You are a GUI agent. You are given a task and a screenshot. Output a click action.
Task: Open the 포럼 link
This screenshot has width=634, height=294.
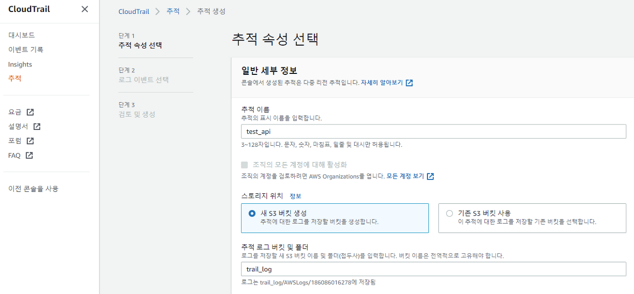pos(15,141)
